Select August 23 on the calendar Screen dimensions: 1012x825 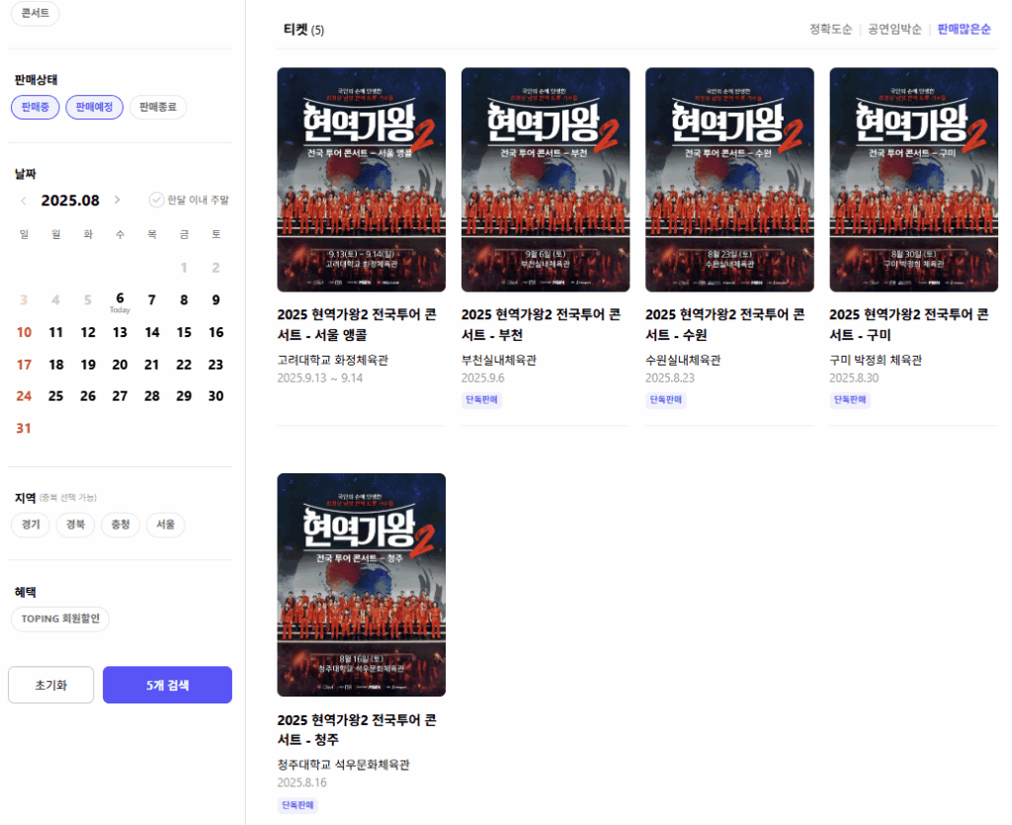(215, 365)
